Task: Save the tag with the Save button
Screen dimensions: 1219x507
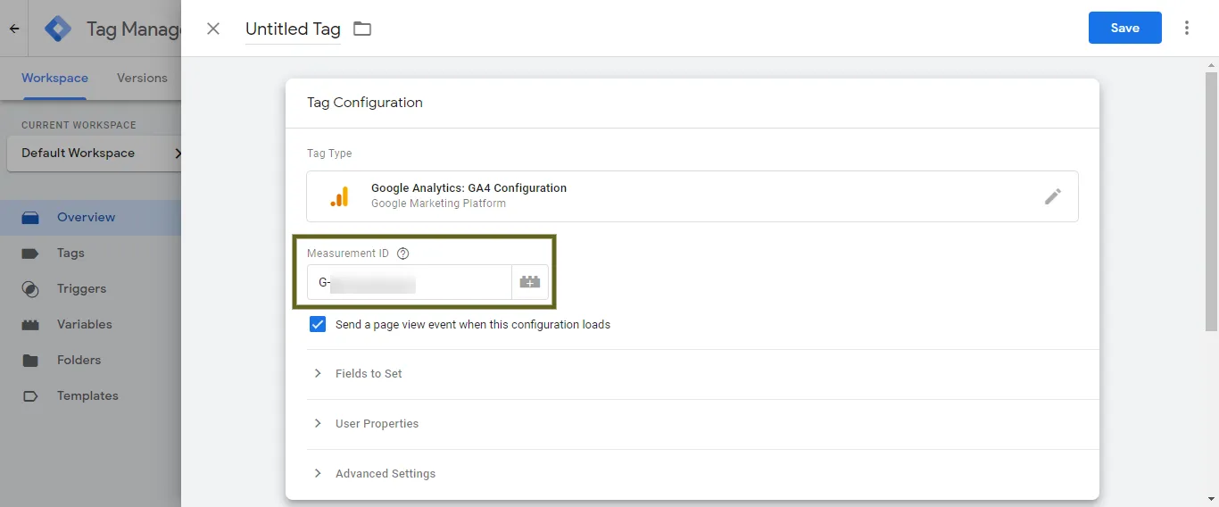Action: point(1124,28)
